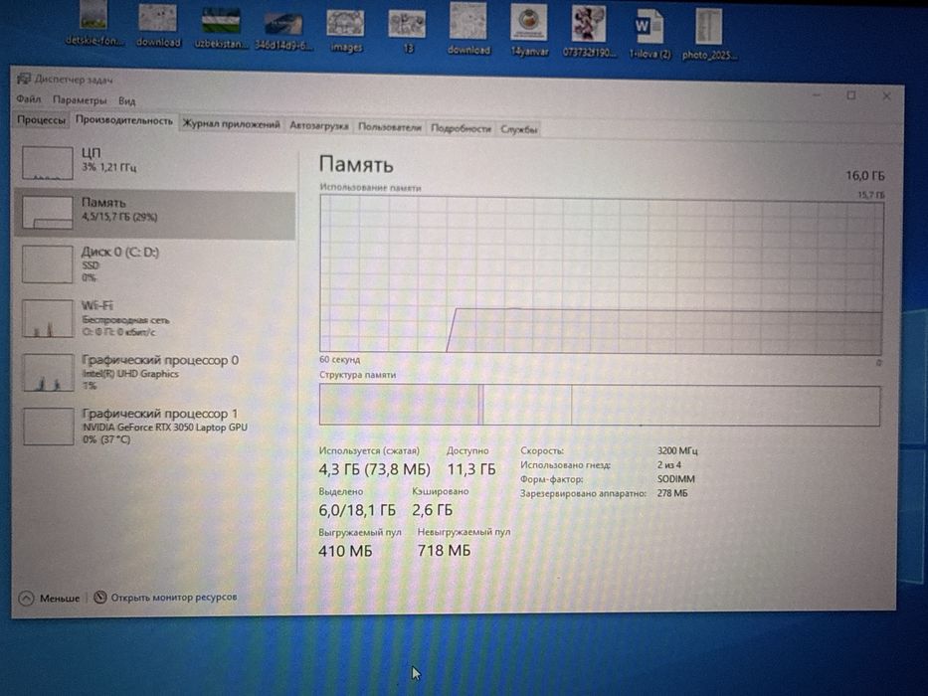This screenshot has width=928, height=696.
Task: Select Графический процессор 0 Intel UHD
Action: [155, 372]
